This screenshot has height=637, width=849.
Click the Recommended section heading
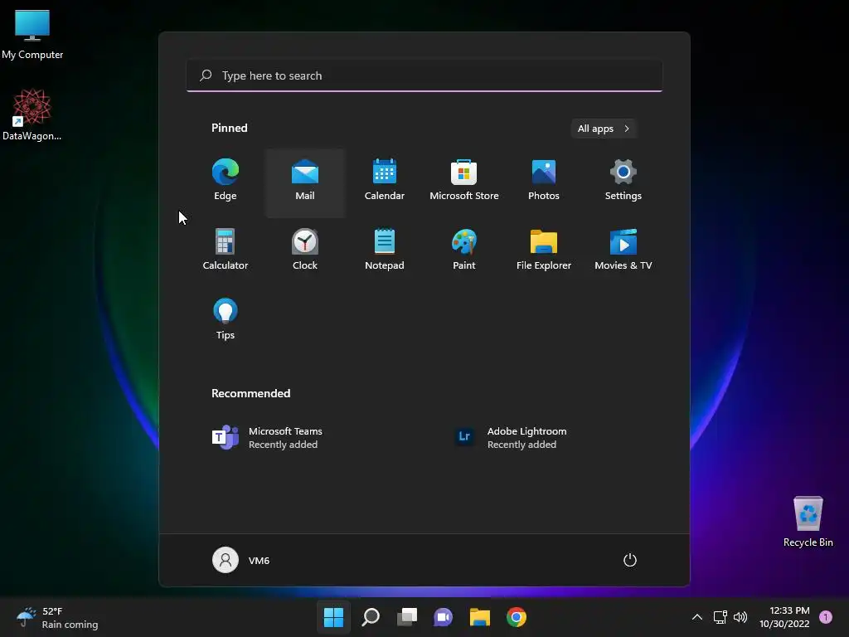[x=250, y=393]
